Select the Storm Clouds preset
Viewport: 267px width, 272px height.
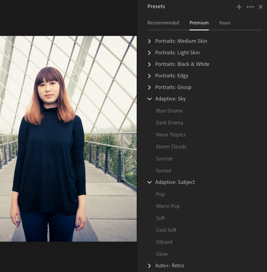point(171,146)
